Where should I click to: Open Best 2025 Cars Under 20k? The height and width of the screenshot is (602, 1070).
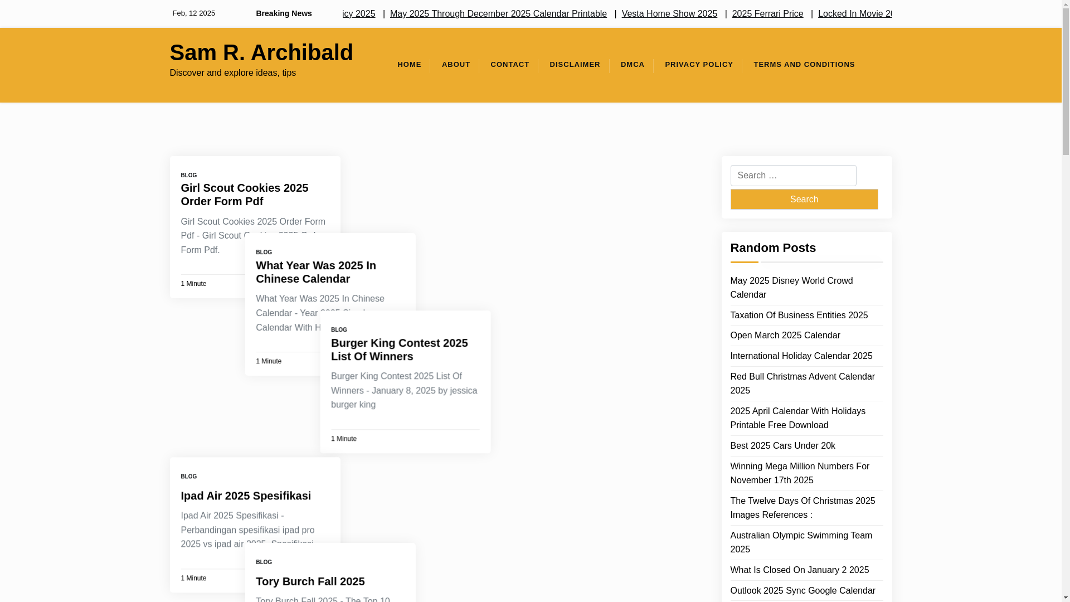pyautogui.click(x=782, y=446)
